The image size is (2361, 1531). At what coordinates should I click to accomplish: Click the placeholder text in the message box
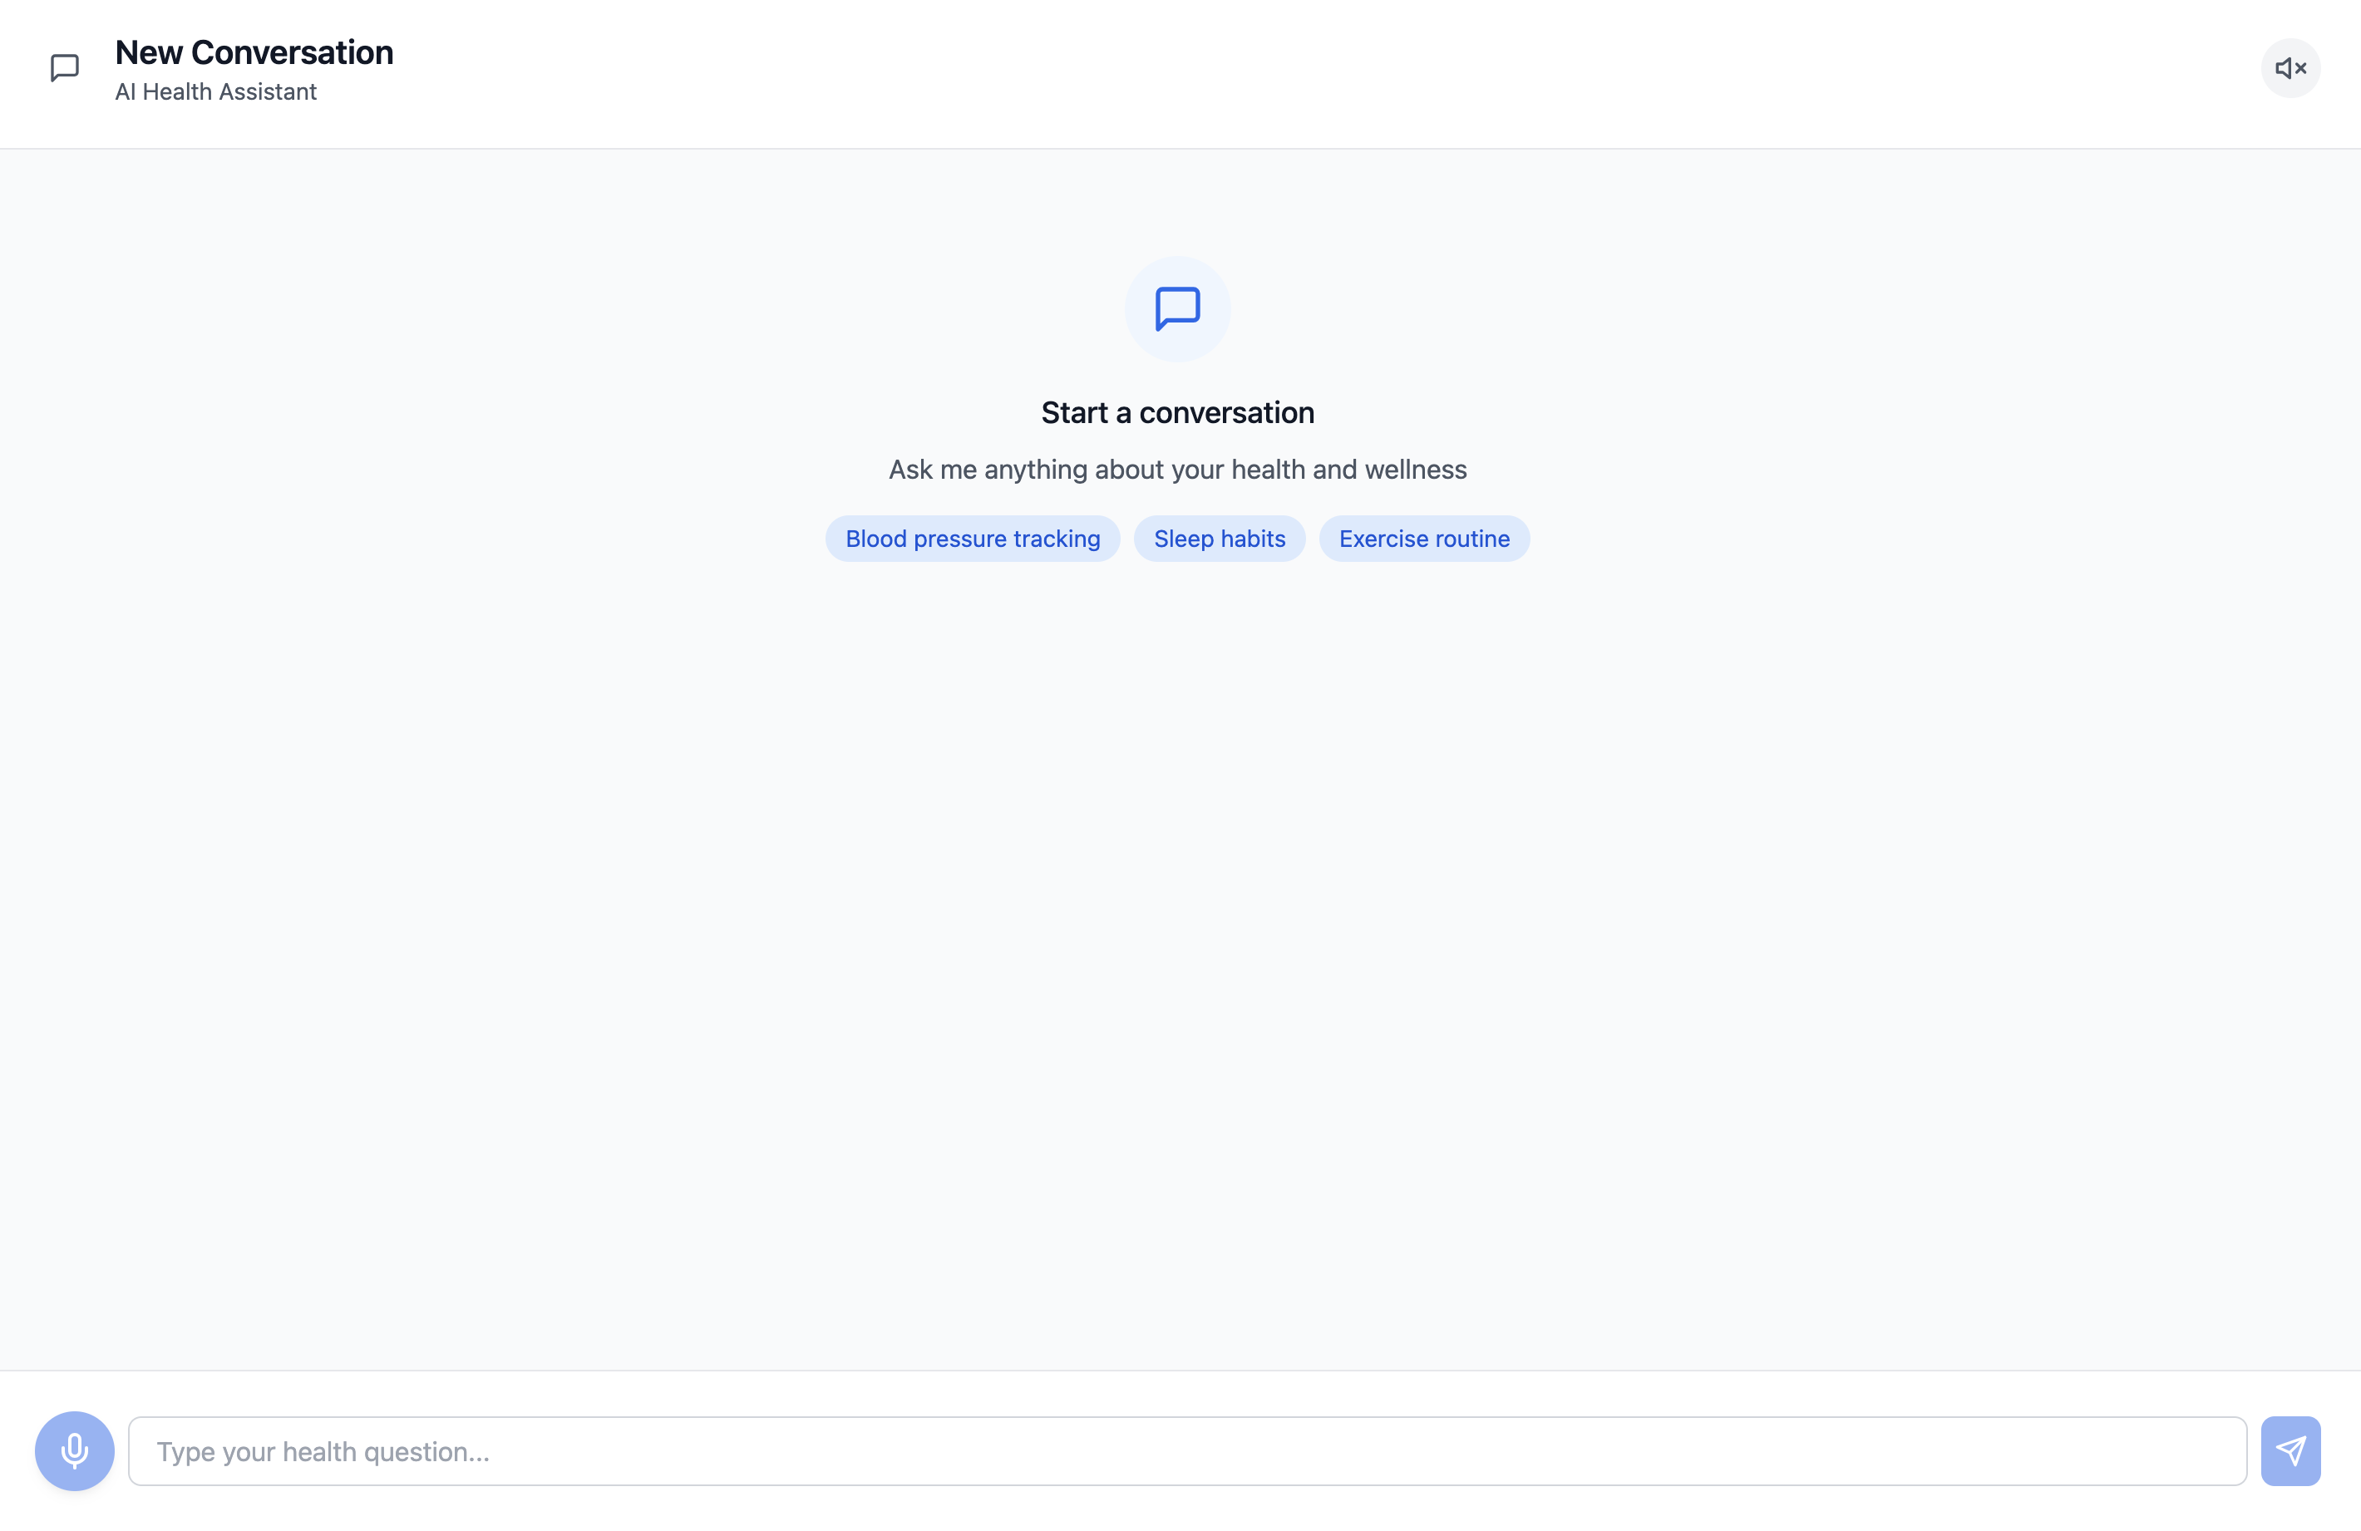(323, 1452)
